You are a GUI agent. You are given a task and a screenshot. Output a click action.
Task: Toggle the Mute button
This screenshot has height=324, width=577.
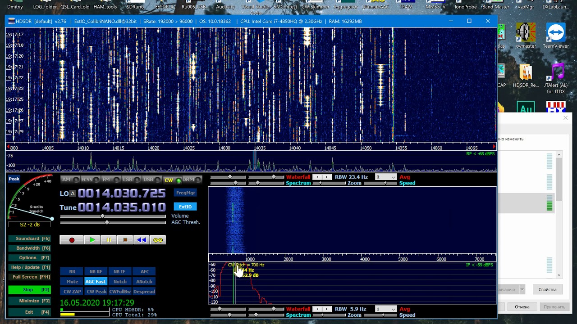point(72,282)
